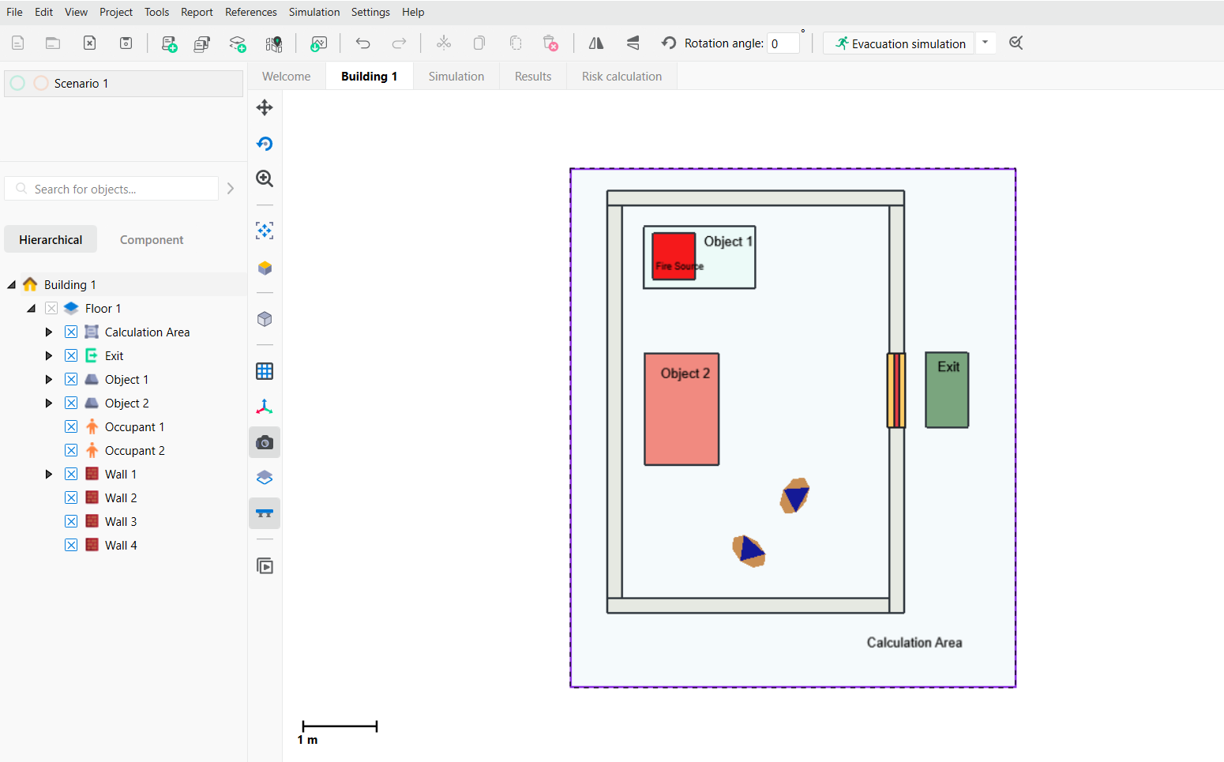1224x762 pixels.
Task: Switch to the Results tab
Action: pyautogui.click(x=532, y=77)
